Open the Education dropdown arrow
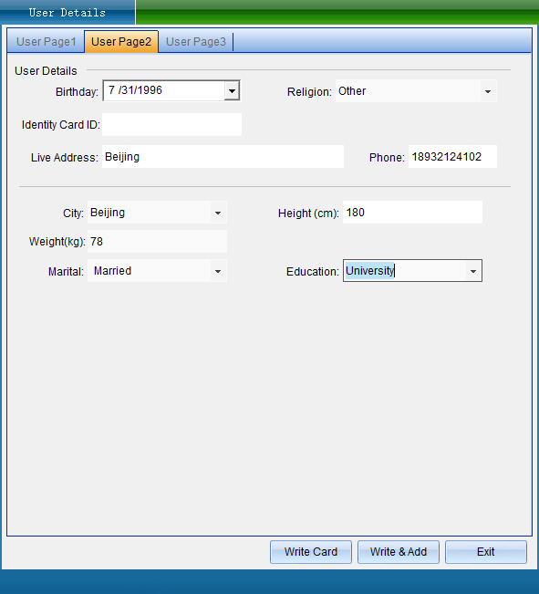The height and width of the screenshot is (594, 539). click(x=473, y=271)
